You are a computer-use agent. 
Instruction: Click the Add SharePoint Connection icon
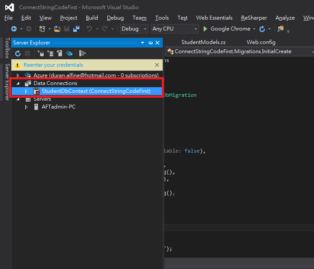point(59,54)
